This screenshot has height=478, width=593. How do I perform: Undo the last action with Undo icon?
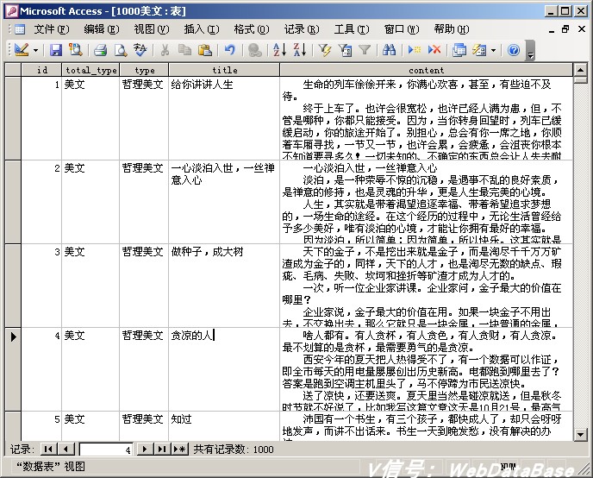coord(229,50)
